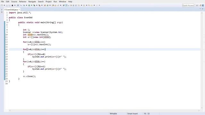Screen dimensions: 205x115
Task: Click the Save toolbar icon
Action: pos(7,5)
